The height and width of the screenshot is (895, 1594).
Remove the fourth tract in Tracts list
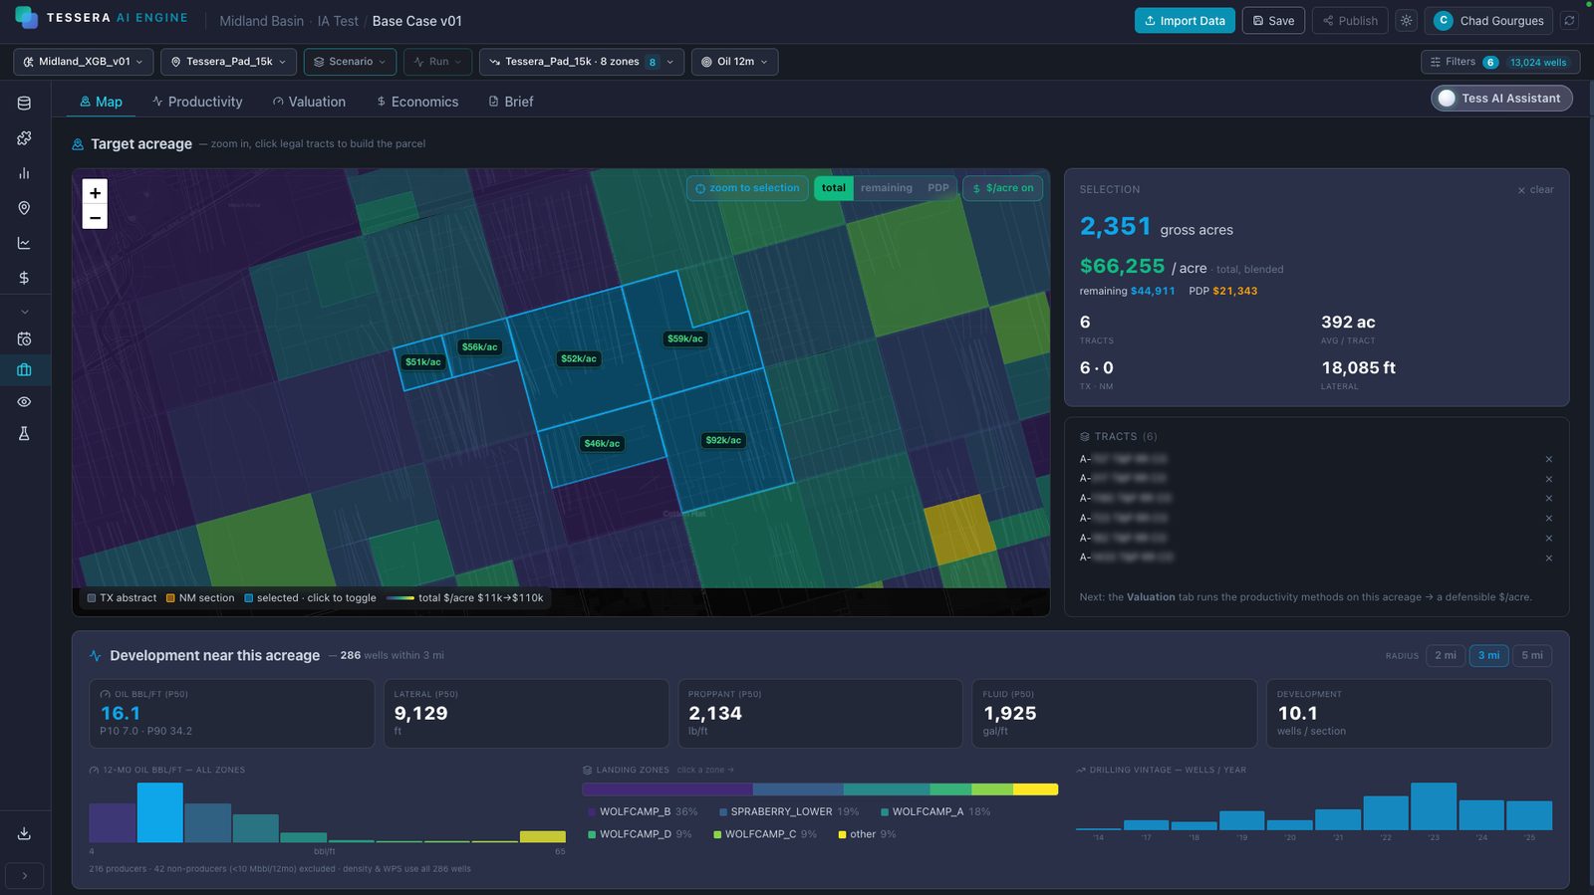pos(1548,519)
